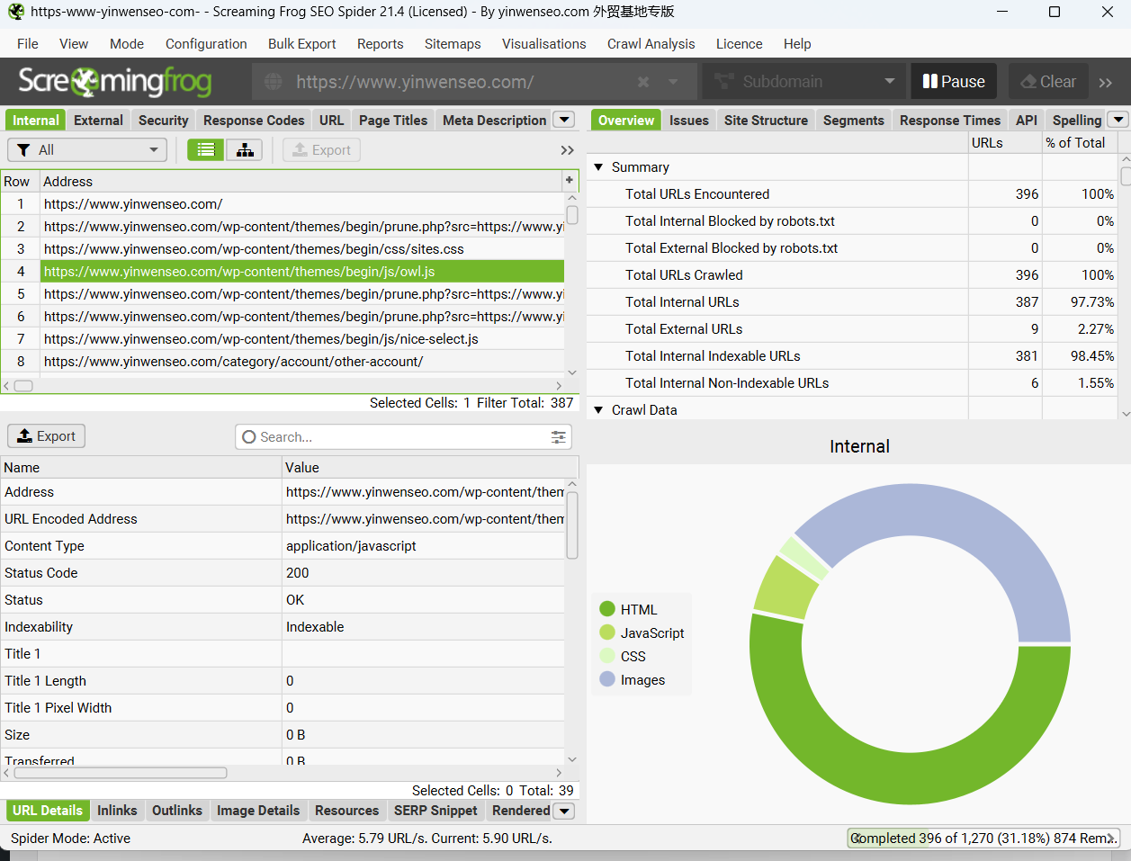
Task: Open the Issues tab
Action: 689,120
